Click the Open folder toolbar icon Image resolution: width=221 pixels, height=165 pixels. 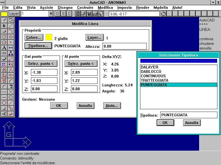[x=83, y=14]
